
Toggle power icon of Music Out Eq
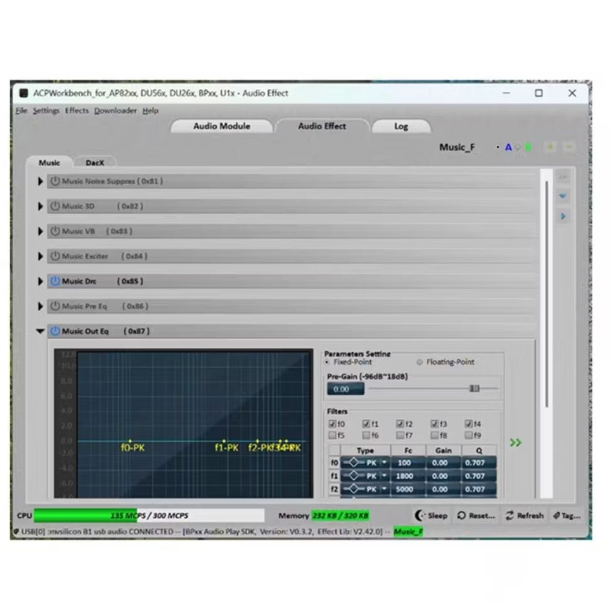coord(55,331)
